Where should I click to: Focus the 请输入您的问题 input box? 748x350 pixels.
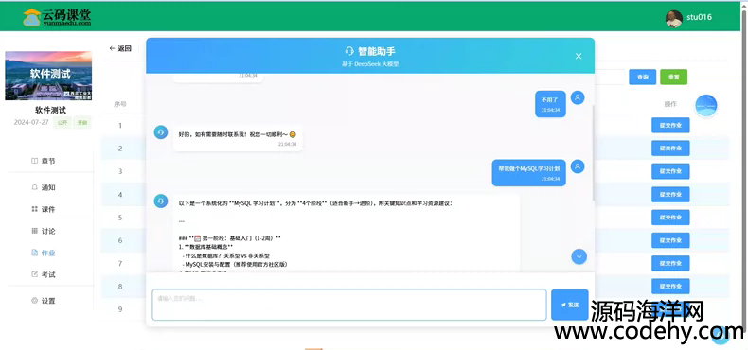click(349, 305)
